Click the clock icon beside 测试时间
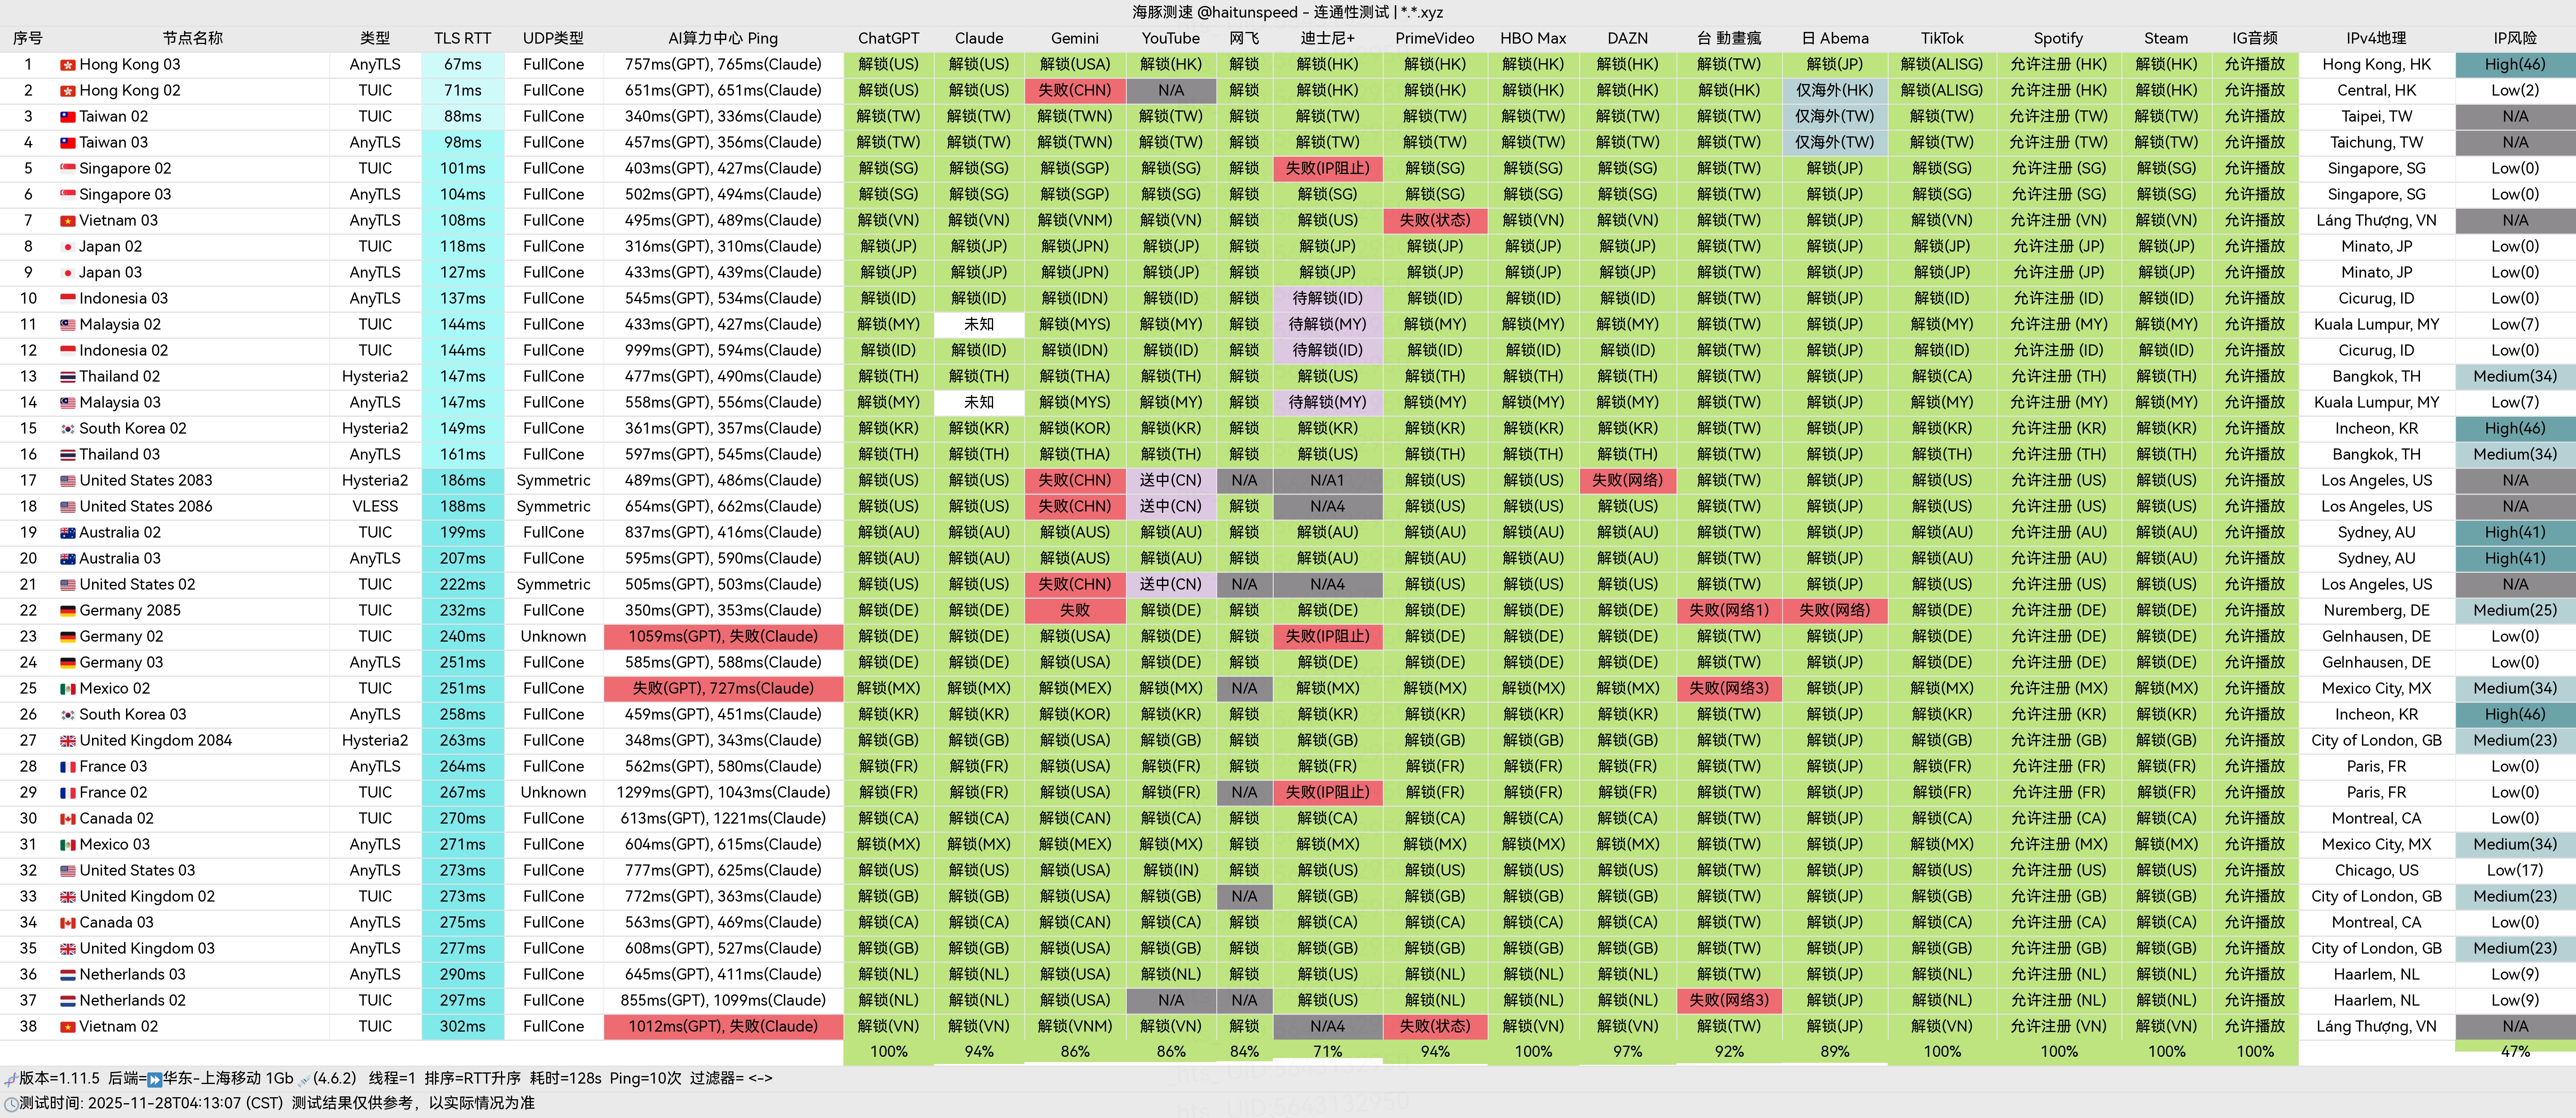 10,1104
